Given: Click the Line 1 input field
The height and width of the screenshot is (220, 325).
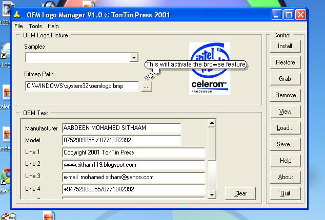Looking at the screenshot, I should pos(133,152).
